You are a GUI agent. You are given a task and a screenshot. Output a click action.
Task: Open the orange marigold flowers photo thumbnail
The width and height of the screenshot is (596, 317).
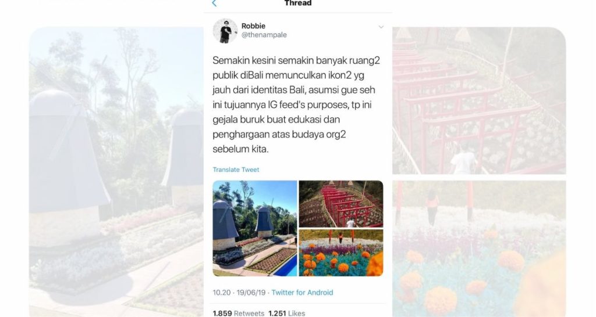[341, 253]
